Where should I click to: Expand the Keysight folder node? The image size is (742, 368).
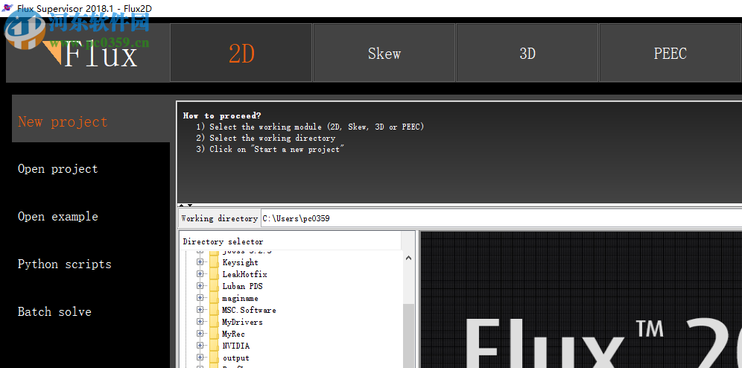[200, 262]
